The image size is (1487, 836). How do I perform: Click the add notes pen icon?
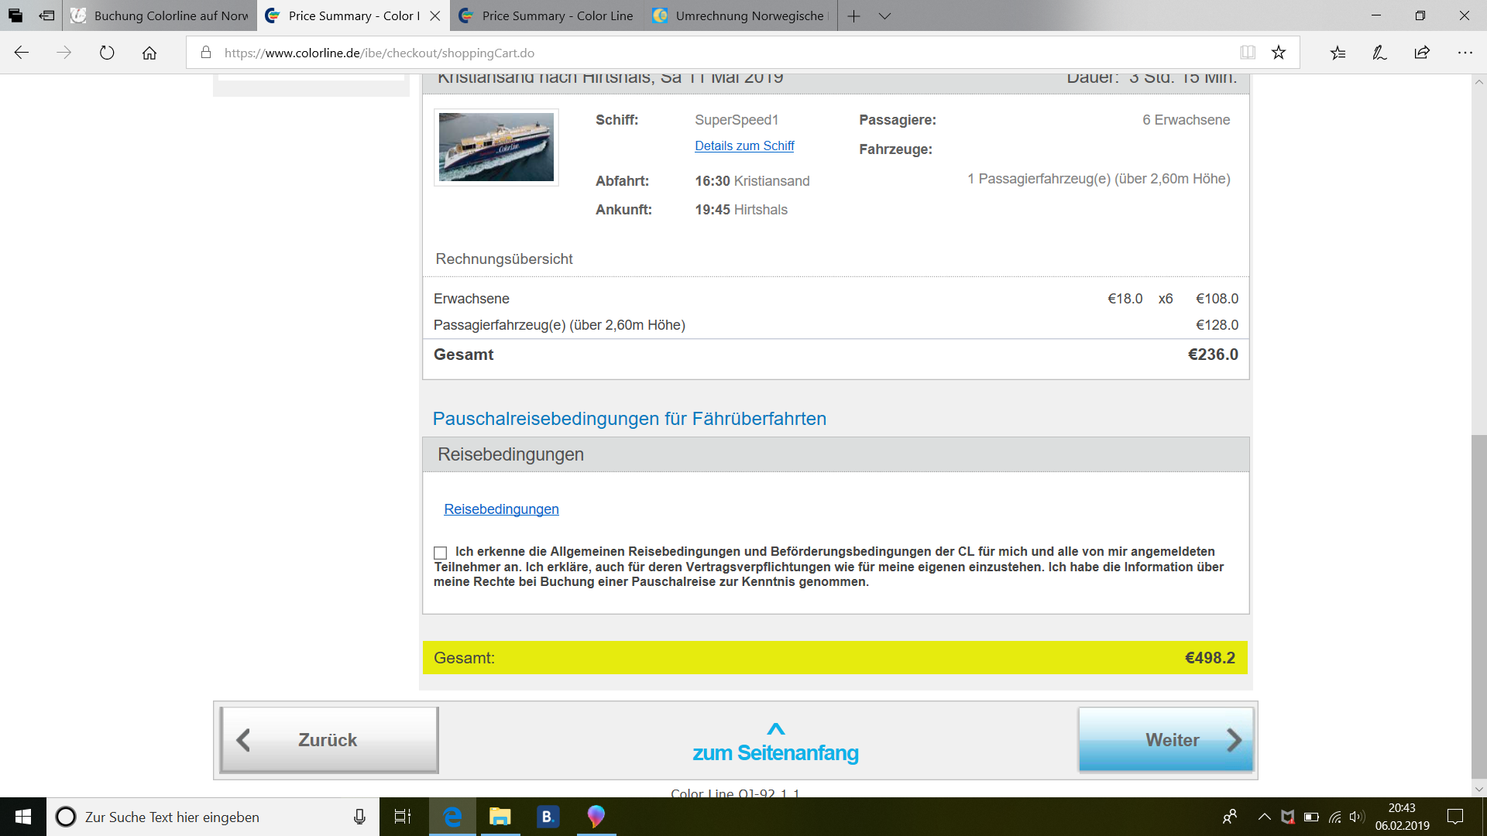tap(1379, 53)
